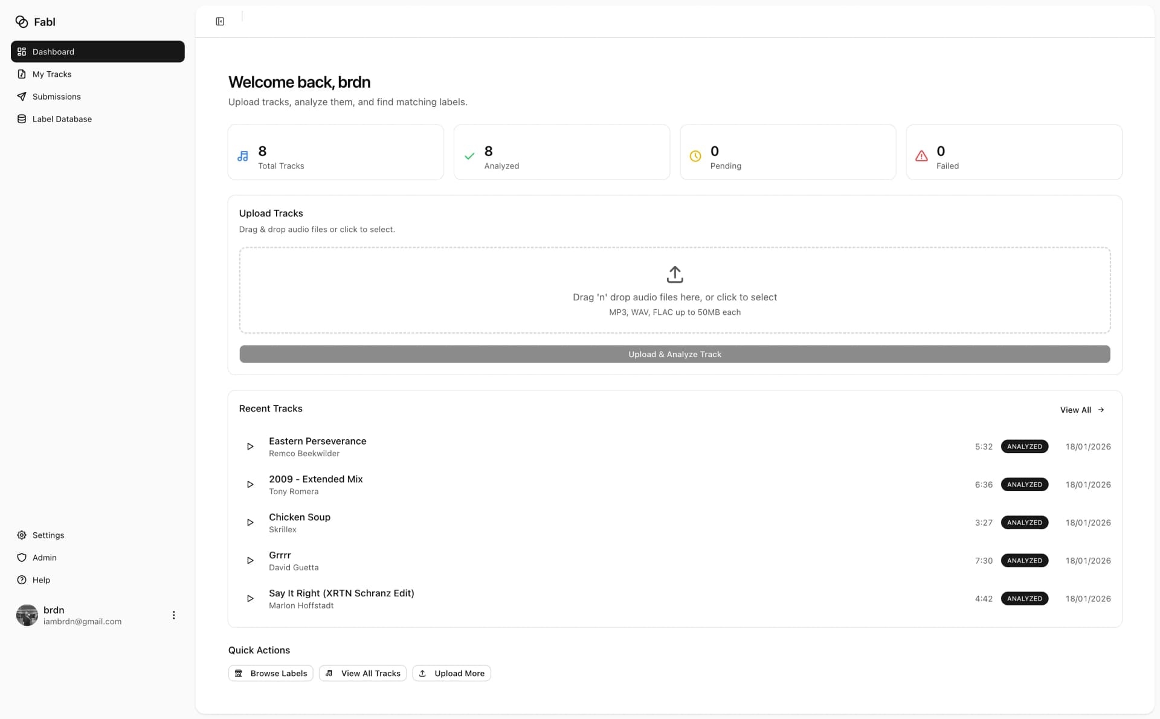Click the Upload More quick action

[451, 673]
